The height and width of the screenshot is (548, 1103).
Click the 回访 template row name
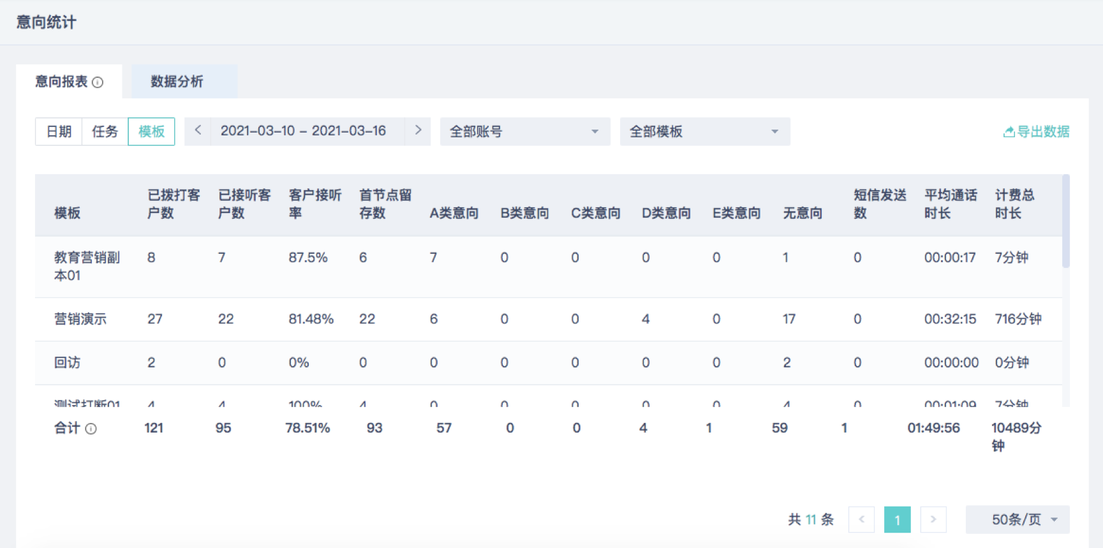[x=68, y=362]
